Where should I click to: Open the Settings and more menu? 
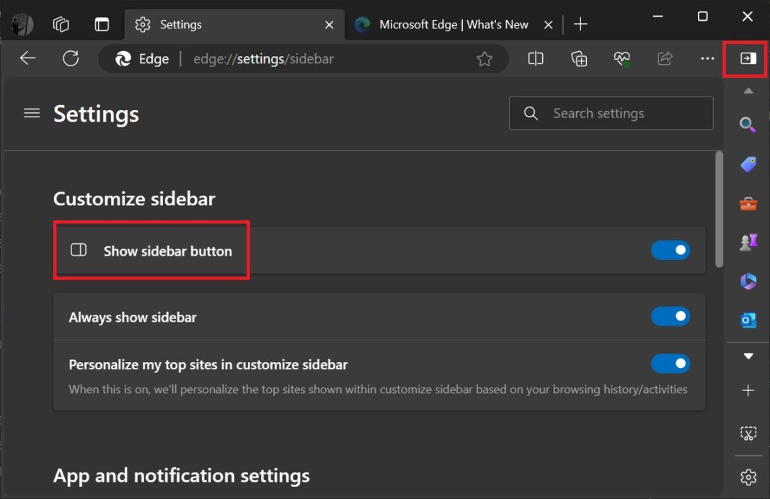707,58
